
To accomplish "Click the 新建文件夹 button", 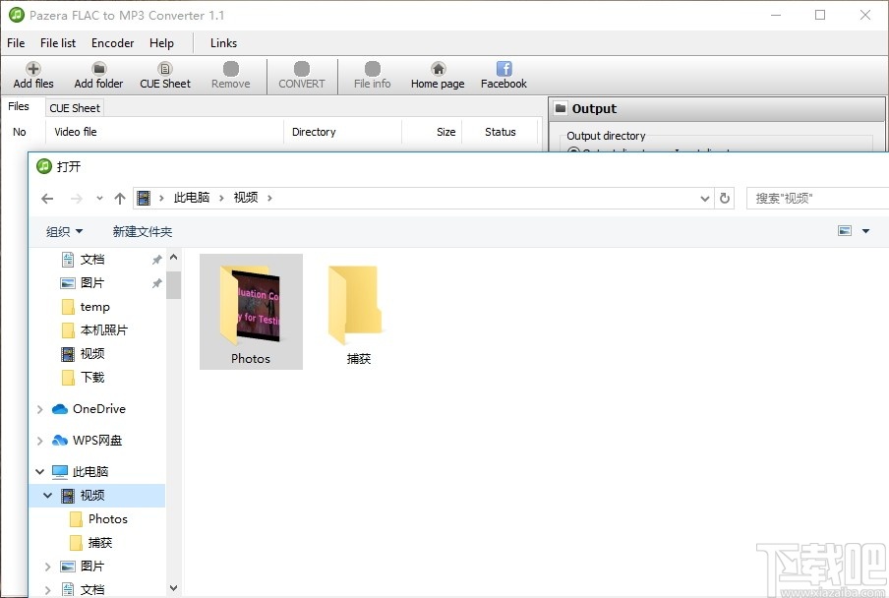I will point(143,230).
